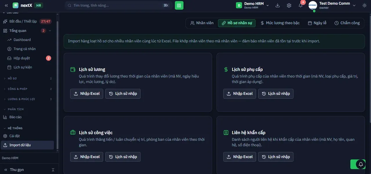
Task: Open Lịch sự kiện calendar
Action: click(x=23, y=67)
